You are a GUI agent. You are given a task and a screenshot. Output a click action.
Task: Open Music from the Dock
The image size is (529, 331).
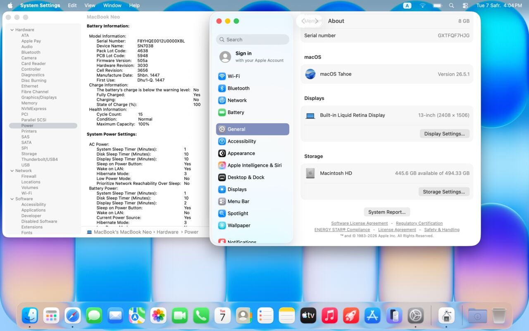point(329,316)
